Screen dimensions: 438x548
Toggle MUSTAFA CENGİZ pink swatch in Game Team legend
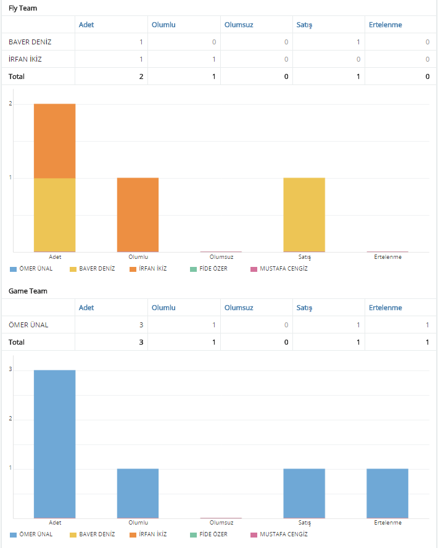click(254, 534)
